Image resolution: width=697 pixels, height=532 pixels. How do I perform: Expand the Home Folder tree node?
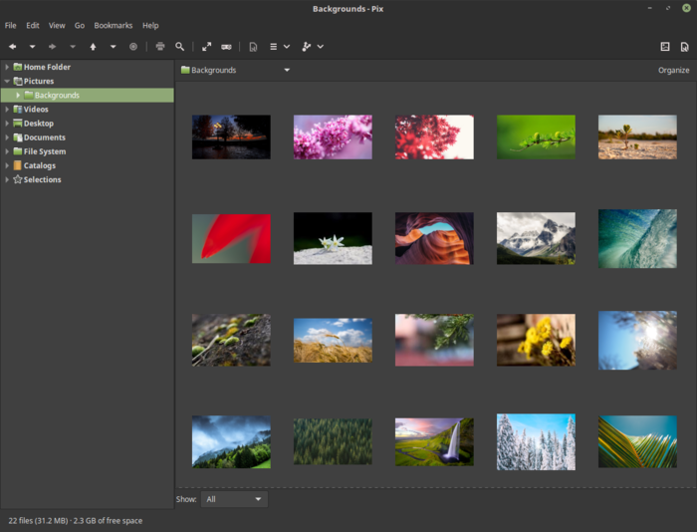pos(7,67)
